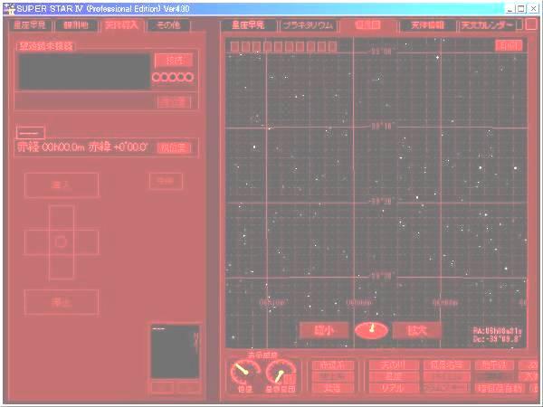
Task: Toggle the button right of リアル
Action: click(x=447, y=388)
